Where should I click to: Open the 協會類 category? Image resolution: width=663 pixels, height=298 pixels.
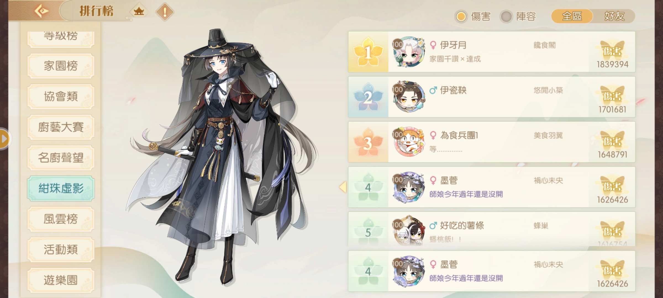(x=61, y=96)
